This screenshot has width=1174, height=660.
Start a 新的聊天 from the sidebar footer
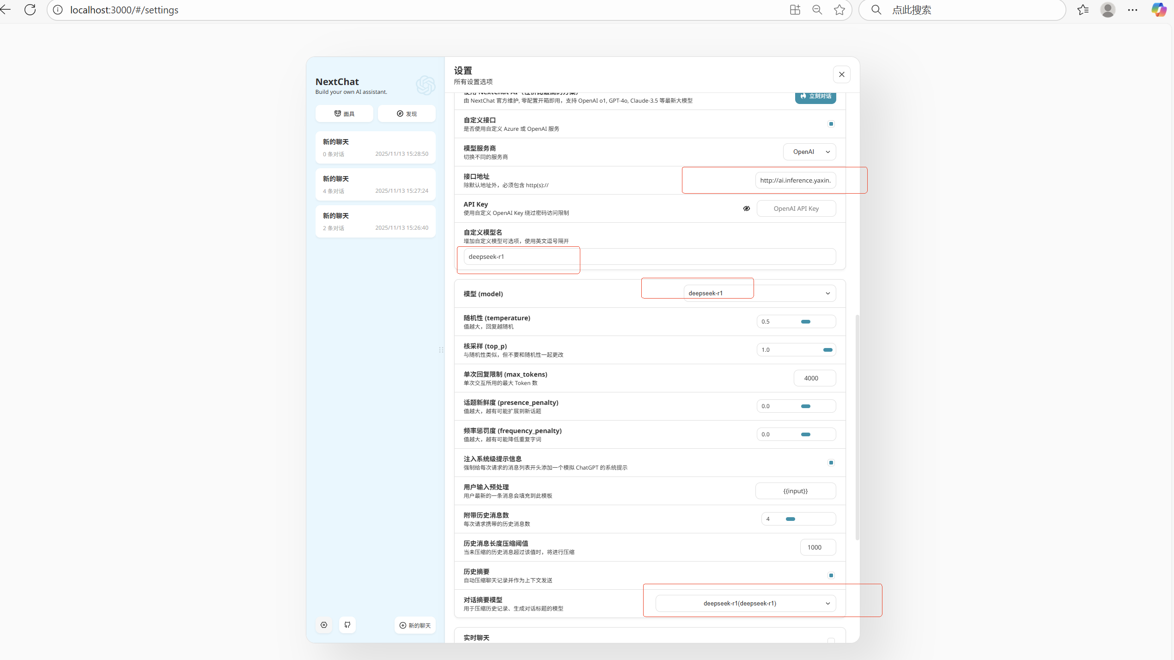(415, 625)
